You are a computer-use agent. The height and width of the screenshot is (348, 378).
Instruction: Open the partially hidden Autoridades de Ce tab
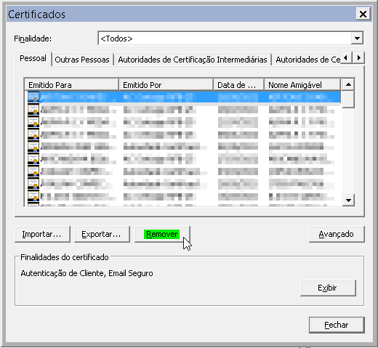(307, 60)
